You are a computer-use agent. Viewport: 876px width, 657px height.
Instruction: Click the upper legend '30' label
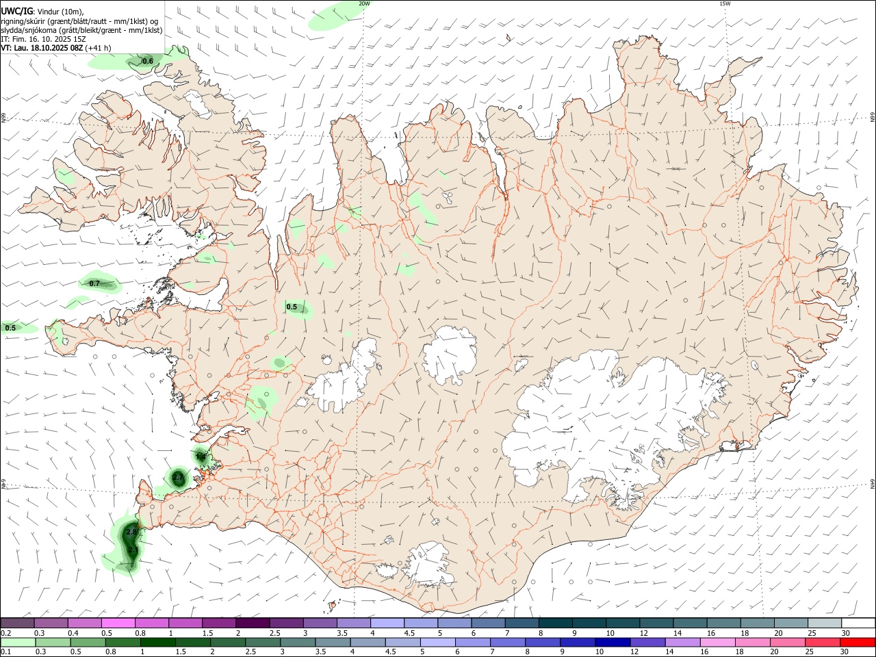click(846, 633)
